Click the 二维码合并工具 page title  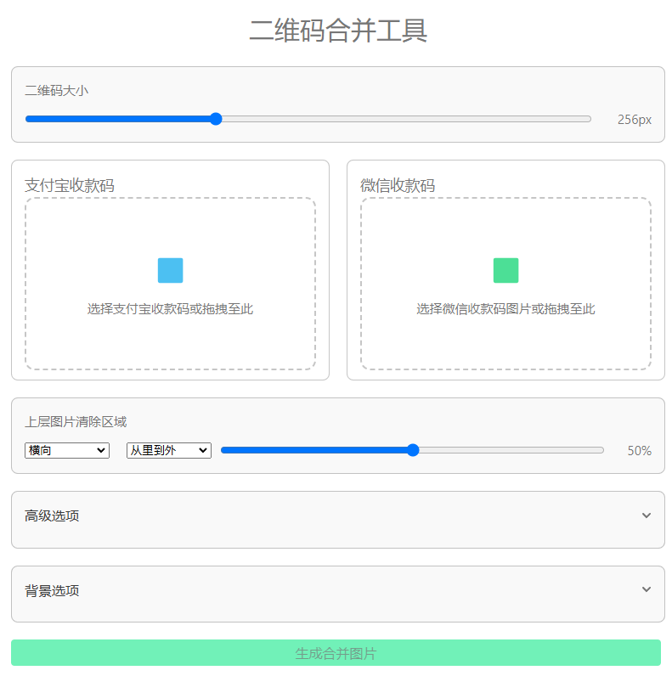coord(337,31)
